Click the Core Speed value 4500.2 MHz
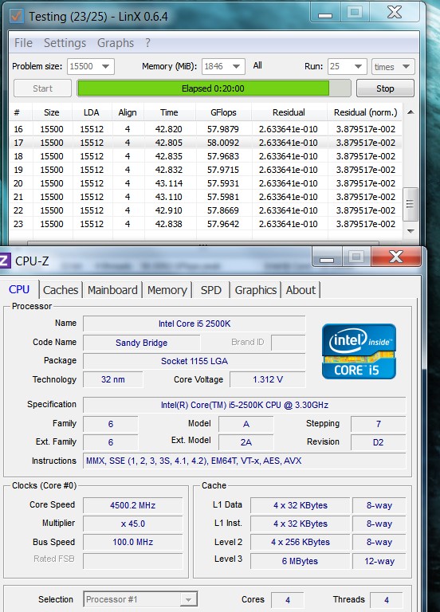 133,505
